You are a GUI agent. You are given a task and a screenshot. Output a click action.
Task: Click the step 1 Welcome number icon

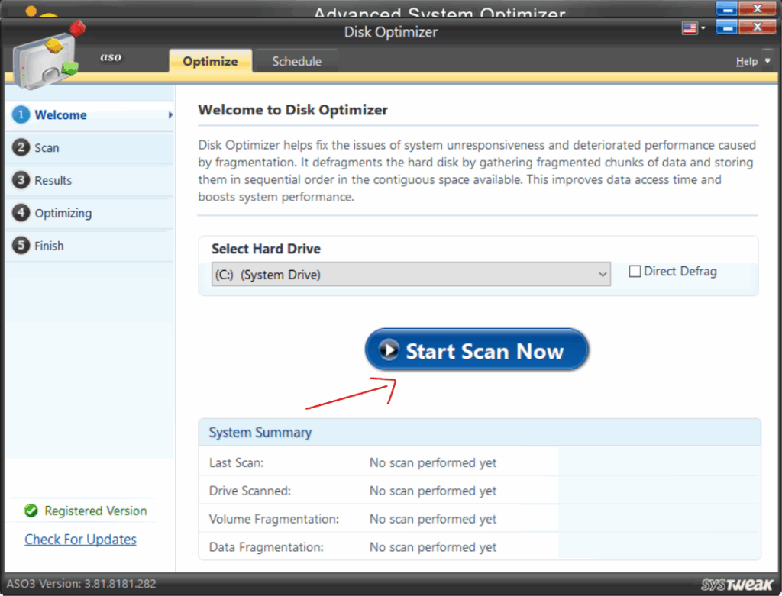21,114
